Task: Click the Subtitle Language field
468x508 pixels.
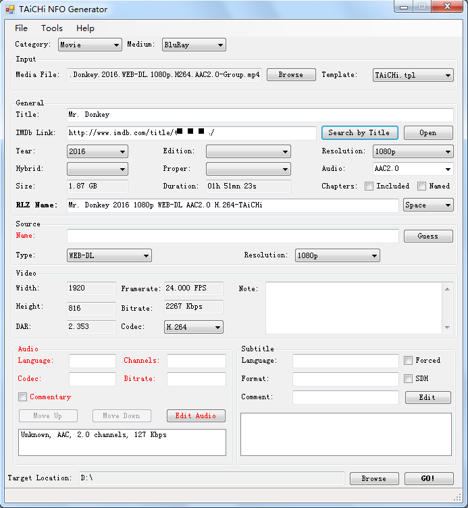Action: click(x=346, y=361)
